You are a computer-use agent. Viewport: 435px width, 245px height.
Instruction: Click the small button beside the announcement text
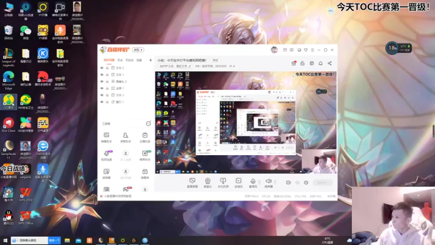pyautogui.click(x=215, y=60)
